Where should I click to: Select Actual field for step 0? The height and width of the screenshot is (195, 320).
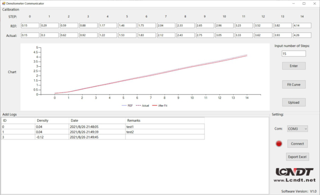click(30, 35)
